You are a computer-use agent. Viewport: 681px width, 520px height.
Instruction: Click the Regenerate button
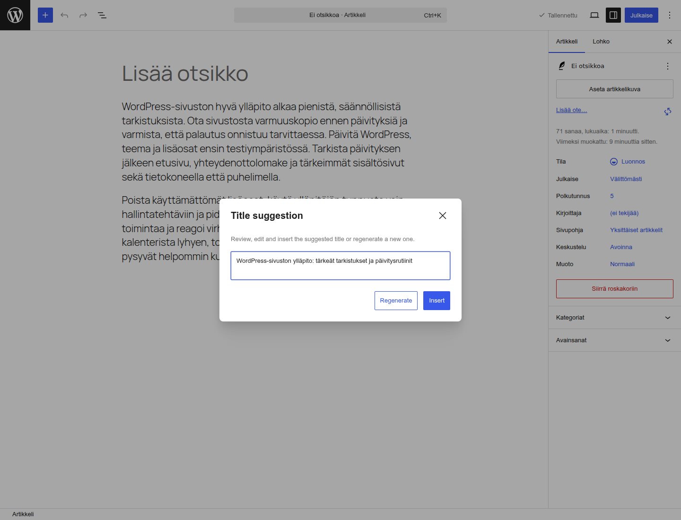tap(396, 301)
